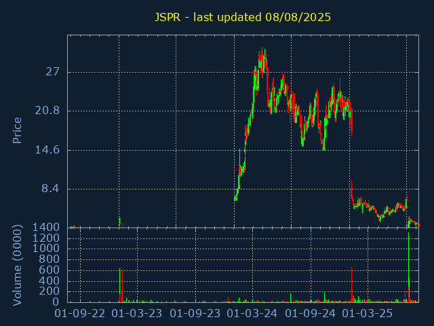
Task: Click the date label 01-03-24
Action: point(252,314)
